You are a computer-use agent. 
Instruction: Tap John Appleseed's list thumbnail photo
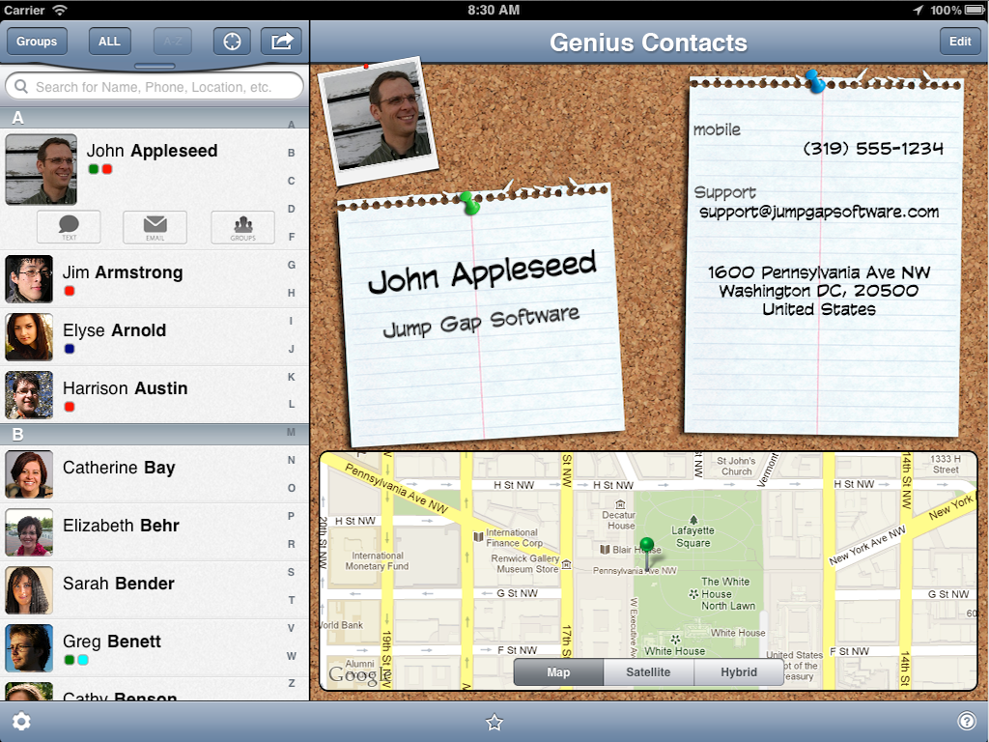click(x=41, y=169)
